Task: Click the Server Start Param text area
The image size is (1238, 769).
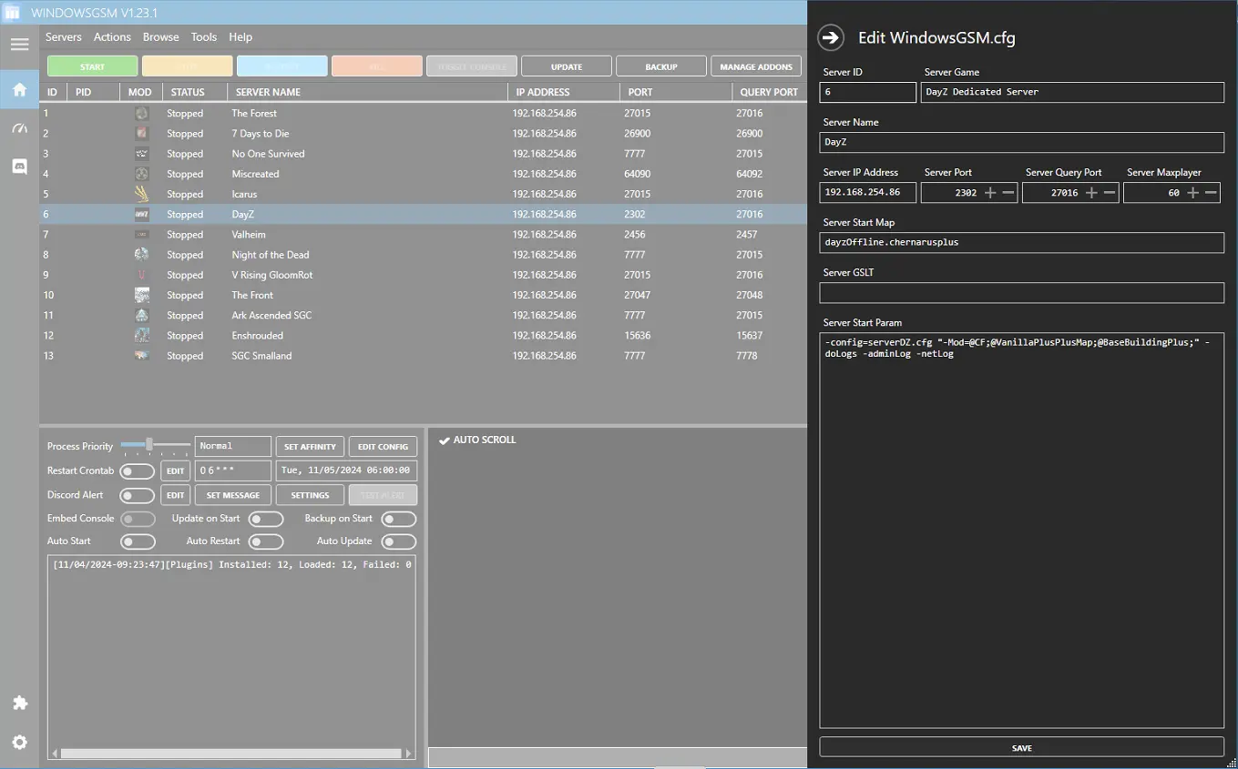Action: [x=1022, y=531]
